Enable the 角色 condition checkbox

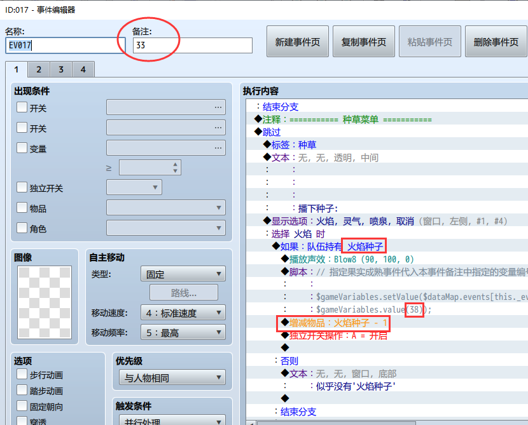[22, 228]
